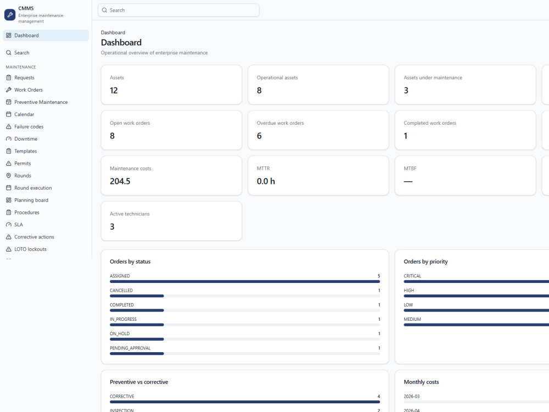This screenshot has width=549, height=412.
Task: Open Round execution page
Action: [46, 188]
